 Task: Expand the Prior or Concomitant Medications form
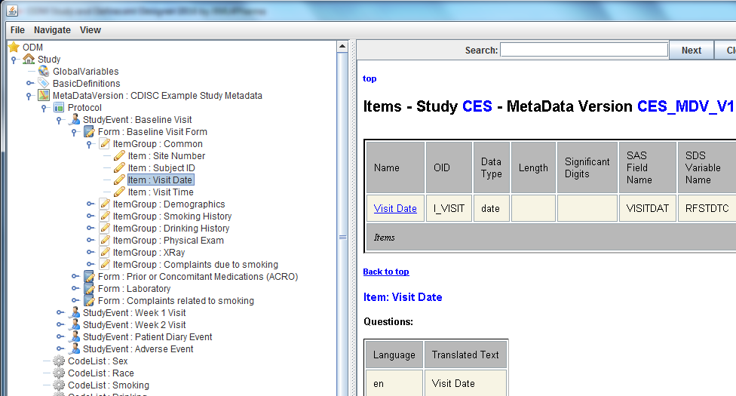[75, 276]
